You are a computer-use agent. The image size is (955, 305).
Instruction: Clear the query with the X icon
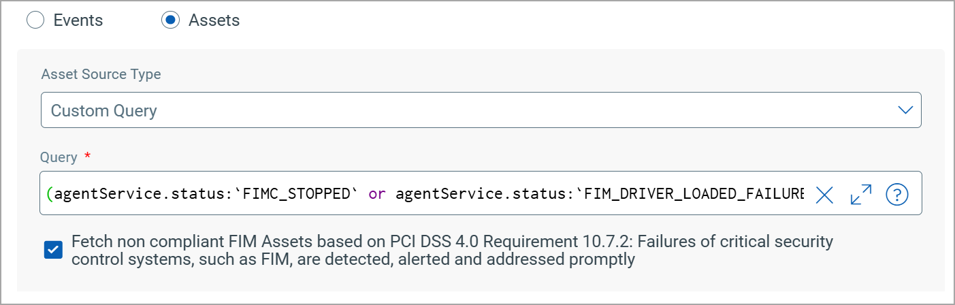click(x=824, y=195)
